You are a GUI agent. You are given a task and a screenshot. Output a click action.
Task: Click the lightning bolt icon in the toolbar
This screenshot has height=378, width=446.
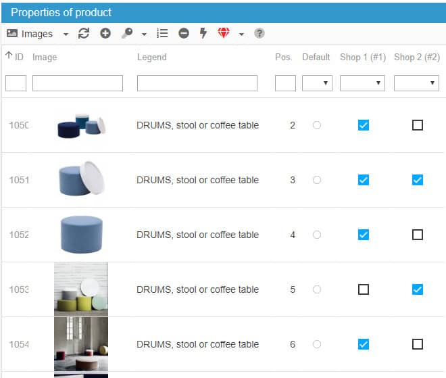(x=203, y=33)
